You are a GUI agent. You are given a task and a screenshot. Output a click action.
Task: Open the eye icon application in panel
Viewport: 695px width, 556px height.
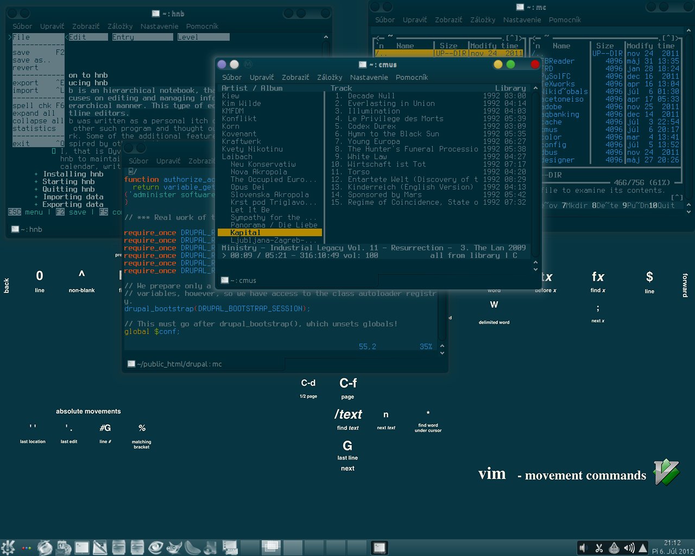click(156, 547)
